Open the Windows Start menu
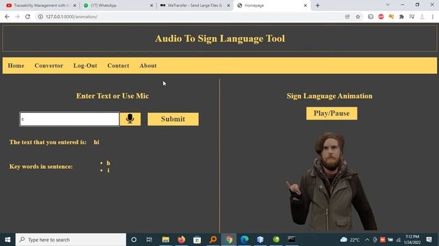This screenshot has height=246, width=439. (x=8, y=240)
